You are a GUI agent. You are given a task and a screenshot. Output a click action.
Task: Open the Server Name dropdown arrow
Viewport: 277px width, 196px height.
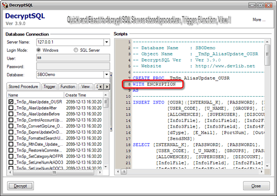[x=107, y=42]
